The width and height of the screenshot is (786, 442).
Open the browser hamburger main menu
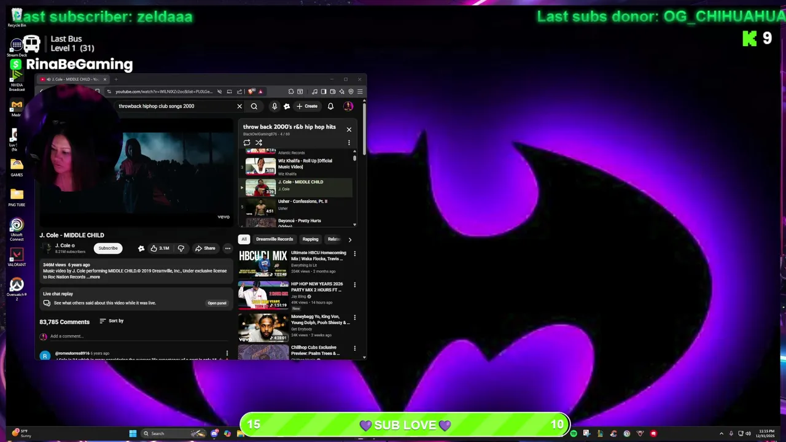[x=360, y=92]
